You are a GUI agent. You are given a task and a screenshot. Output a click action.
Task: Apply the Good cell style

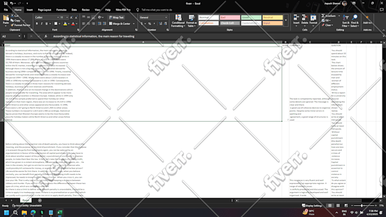point(251,18)
